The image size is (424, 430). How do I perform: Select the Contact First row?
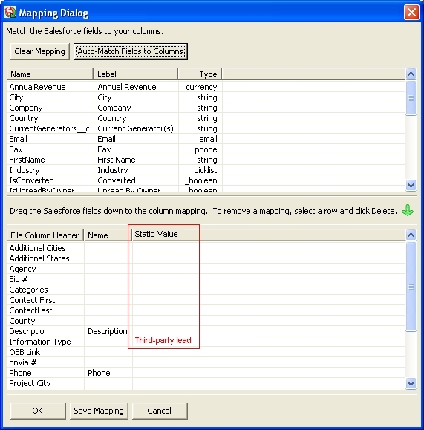pos(206,300)
